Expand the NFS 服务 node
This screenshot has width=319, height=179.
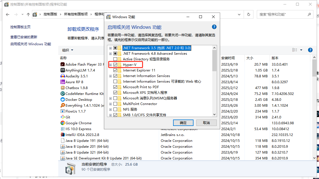coord(110,109)
